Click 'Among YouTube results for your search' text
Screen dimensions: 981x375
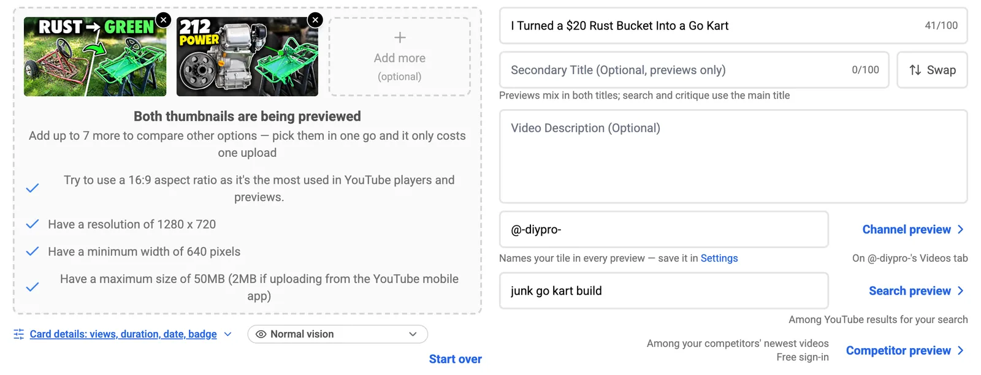[878, 319]
